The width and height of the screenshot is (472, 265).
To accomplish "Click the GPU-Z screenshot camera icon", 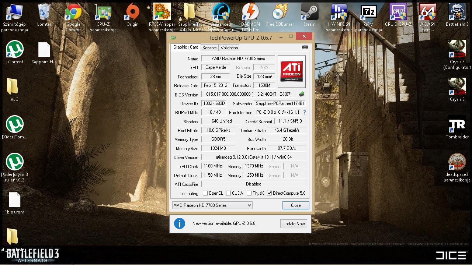I will point(305,47).
